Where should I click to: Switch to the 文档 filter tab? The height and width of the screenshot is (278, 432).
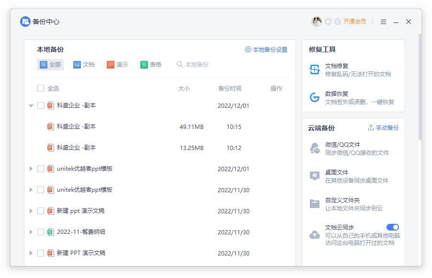coord(84,65)
